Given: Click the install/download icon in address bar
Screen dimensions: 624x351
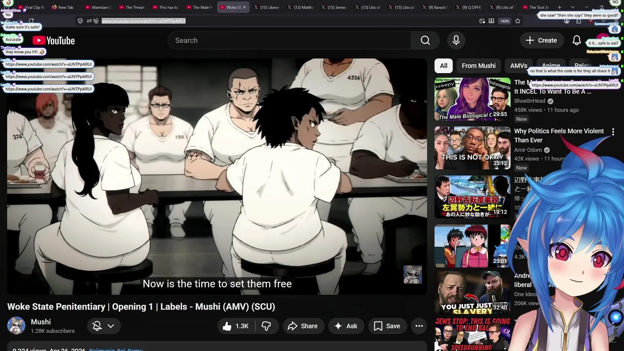Looking at the screenshot, I should click(x=491, y=21).
